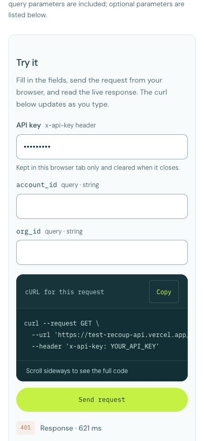
Task: Click the org_id parameter label
Action: coord(28,231)
